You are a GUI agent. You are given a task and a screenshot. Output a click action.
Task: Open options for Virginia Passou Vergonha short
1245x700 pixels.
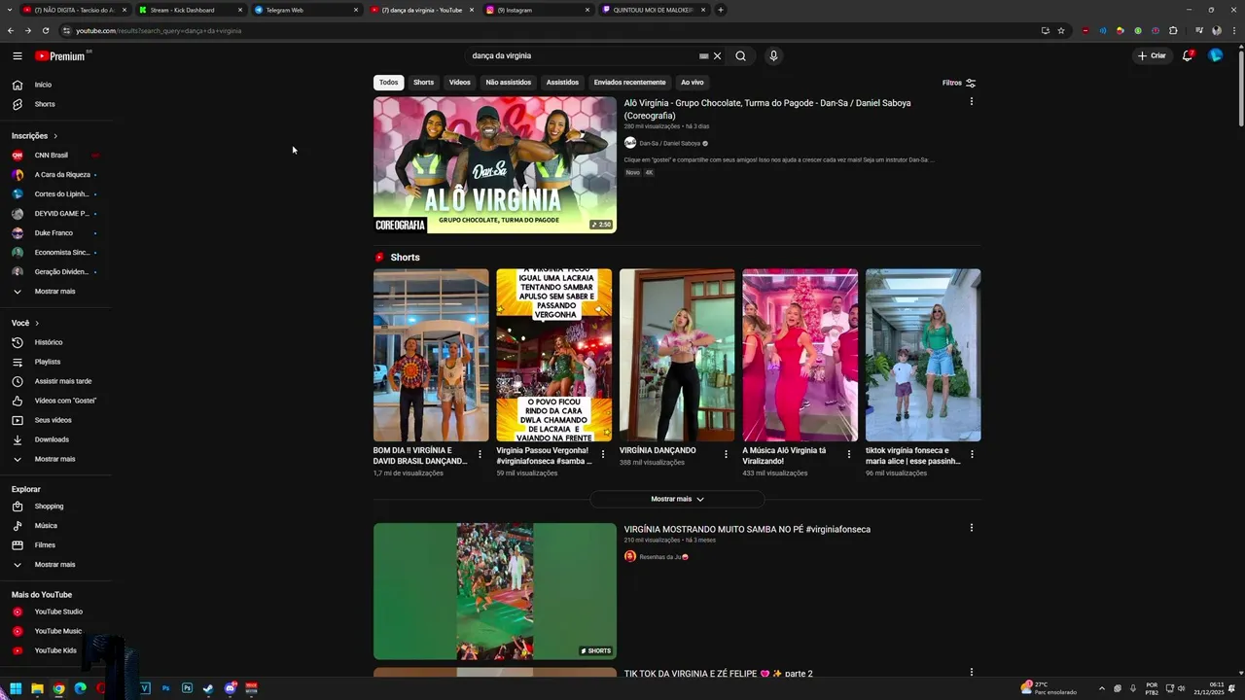(603, 454)
